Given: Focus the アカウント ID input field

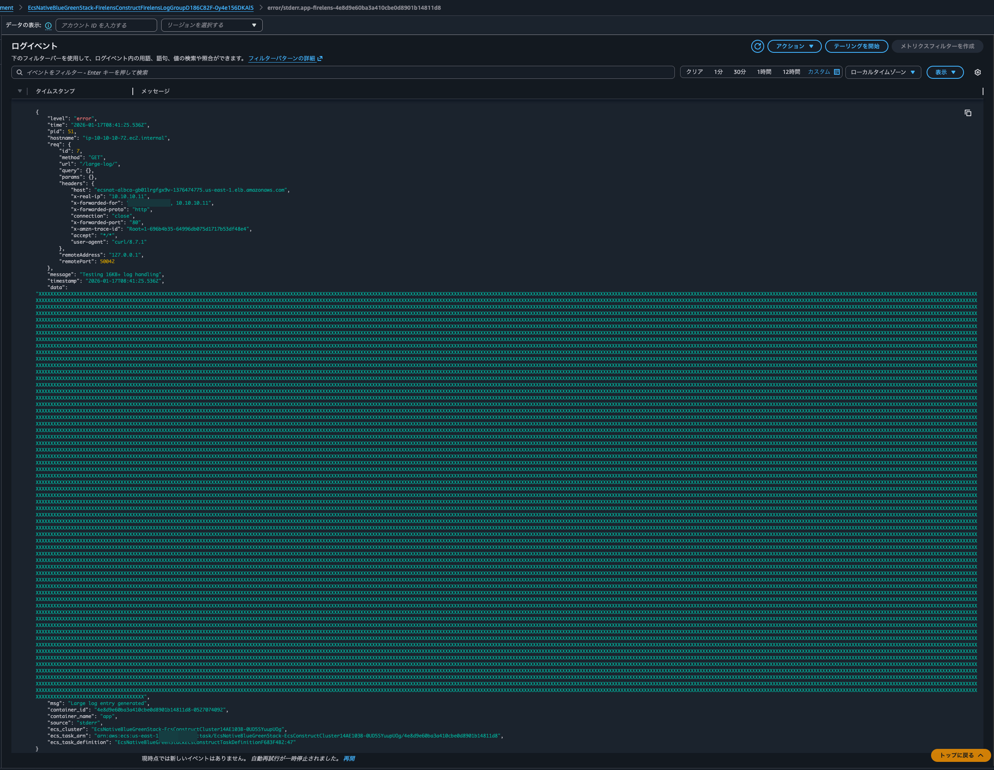Looking at the screenshot, I should (x=106, y=25).
